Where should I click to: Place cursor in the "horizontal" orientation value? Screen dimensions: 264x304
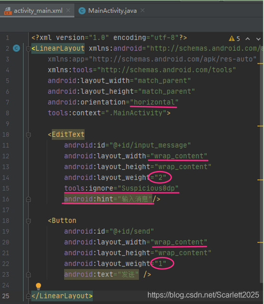pyautogui.click(x=154, y=102)
